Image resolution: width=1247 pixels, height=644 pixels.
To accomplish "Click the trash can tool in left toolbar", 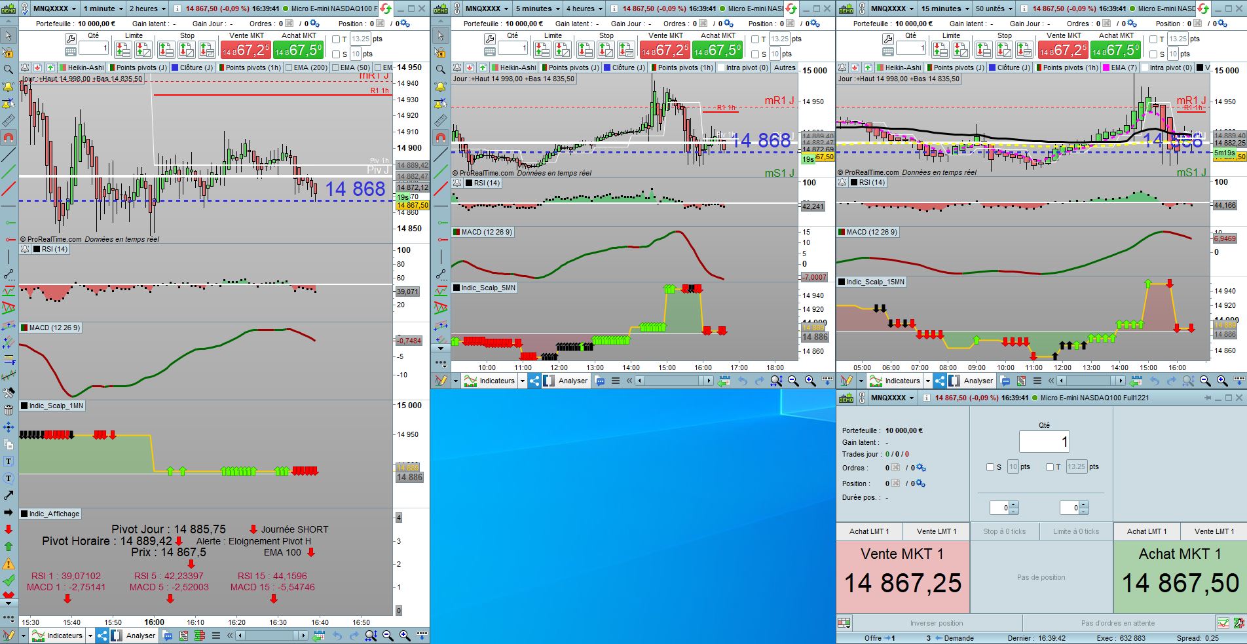I will coord(9,410).
